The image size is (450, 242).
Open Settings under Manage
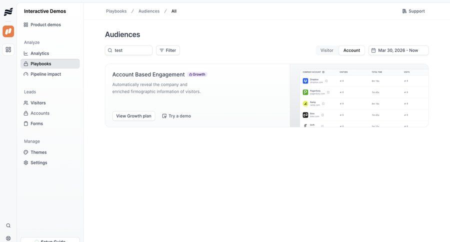pyautogui.click(x=50, y=162)
